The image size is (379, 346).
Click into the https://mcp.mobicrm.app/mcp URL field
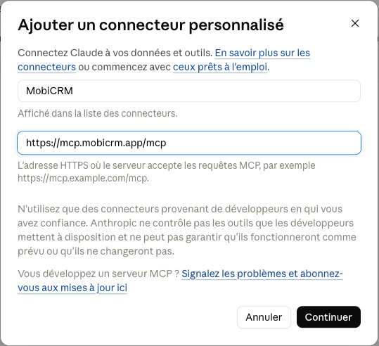189,143
